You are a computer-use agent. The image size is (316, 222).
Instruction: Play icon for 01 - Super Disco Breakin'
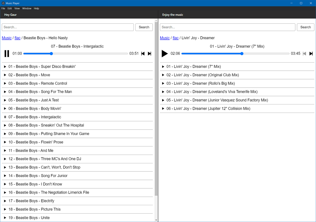click(x=5, y=67)
